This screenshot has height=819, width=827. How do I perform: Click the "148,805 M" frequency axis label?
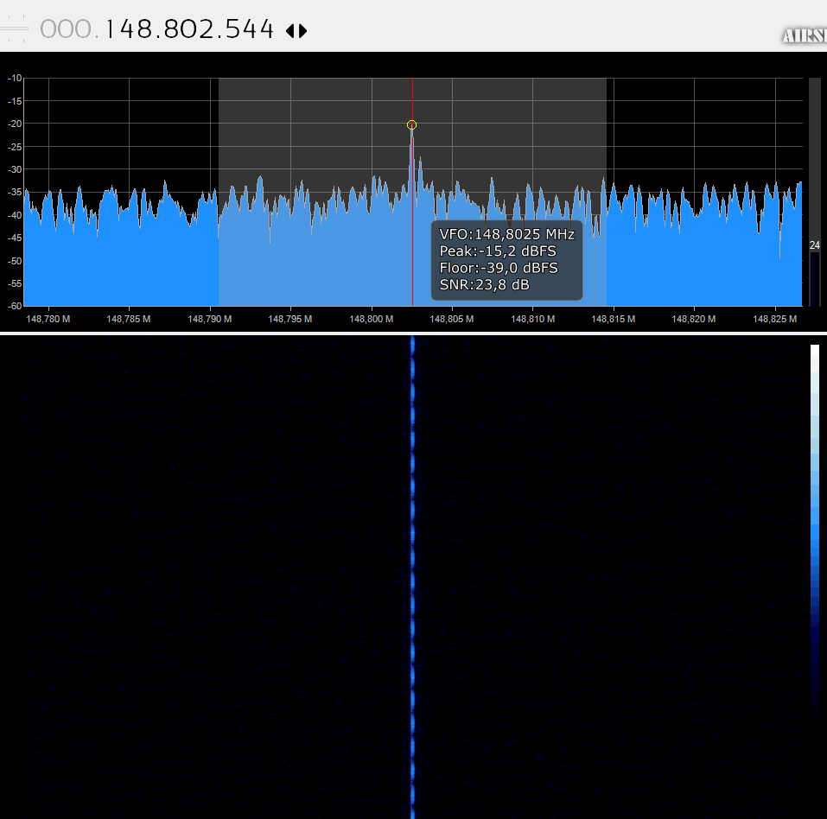point(452,319)
